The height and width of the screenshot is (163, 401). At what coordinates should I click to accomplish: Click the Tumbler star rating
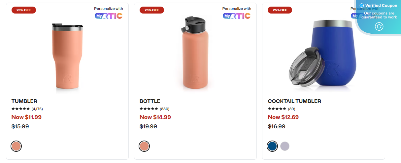(20, 109)
